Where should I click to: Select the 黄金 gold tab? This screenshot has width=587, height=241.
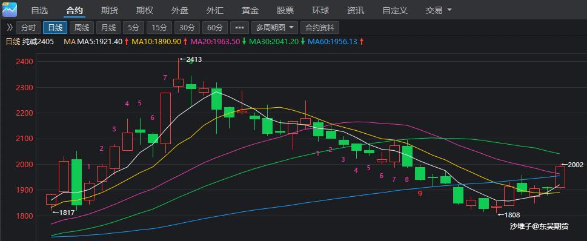point(250,10)
